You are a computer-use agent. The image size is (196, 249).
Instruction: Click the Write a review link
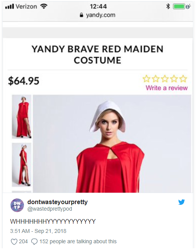[x=167, y=88]
